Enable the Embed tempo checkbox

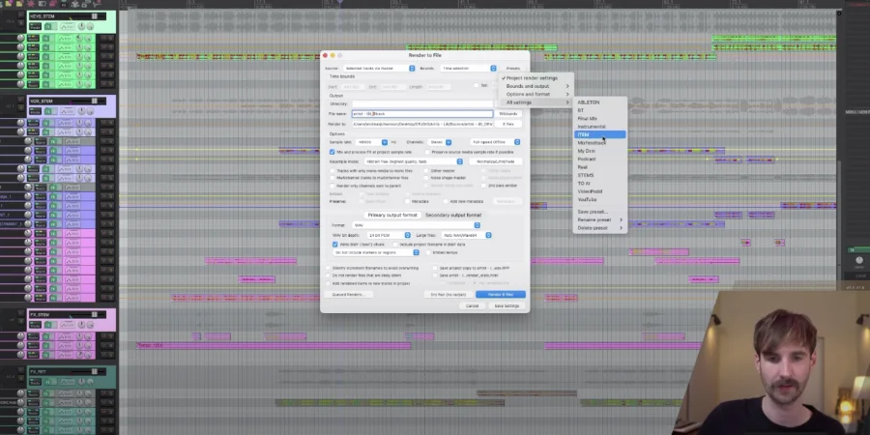pyautogui.click(x=428, y=252)
